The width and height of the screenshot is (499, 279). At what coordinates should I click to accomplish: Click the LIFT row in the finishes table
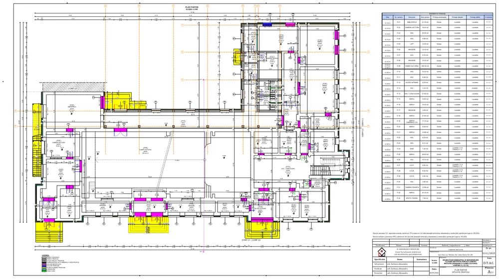(x=437, y=44)
